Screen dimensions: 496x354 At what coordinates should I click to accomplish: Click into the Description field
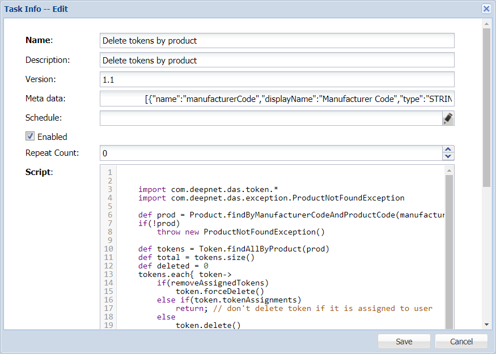[x=277, y=61]
